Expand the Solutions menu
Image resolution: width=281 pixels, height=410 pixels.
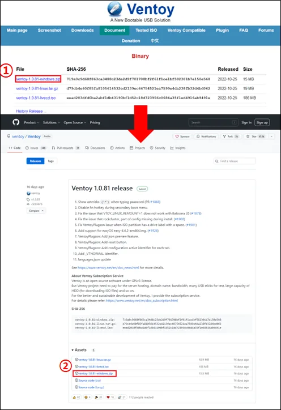pos(52,122)
